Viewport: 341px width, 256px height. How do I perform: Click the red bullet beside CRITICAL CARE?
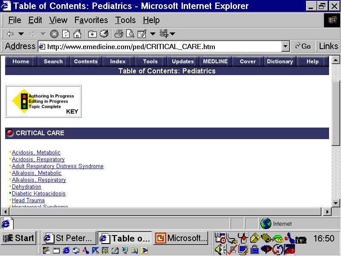10,133
